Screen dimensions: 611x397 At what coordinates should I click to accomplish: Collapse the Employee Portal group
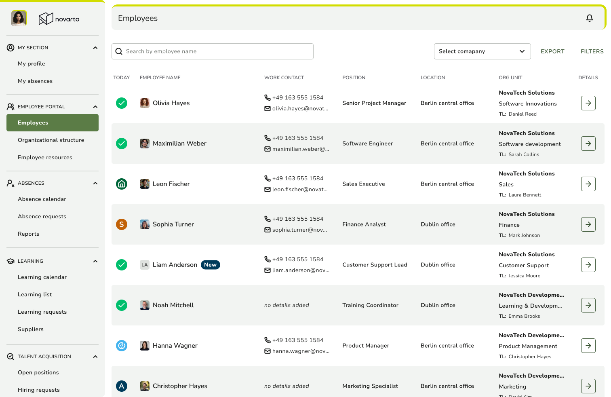tap(95, 107)
